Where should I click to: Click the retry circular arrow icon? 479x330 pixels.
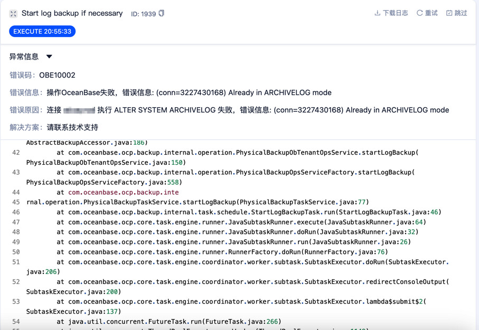pyautogui.click(x=420, y=13)
